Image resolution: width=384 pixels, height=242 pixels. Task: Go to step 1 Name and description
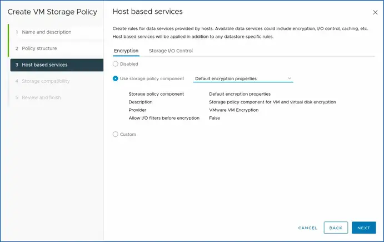coord(46,32)
